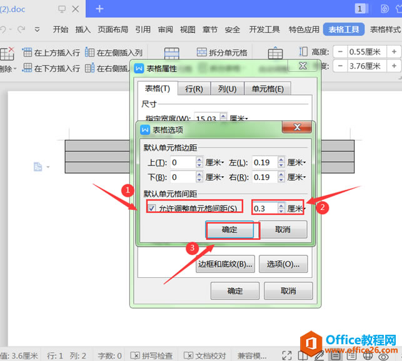Click Insert Row Below icon
Screen dimensions: 402x361
27,68
